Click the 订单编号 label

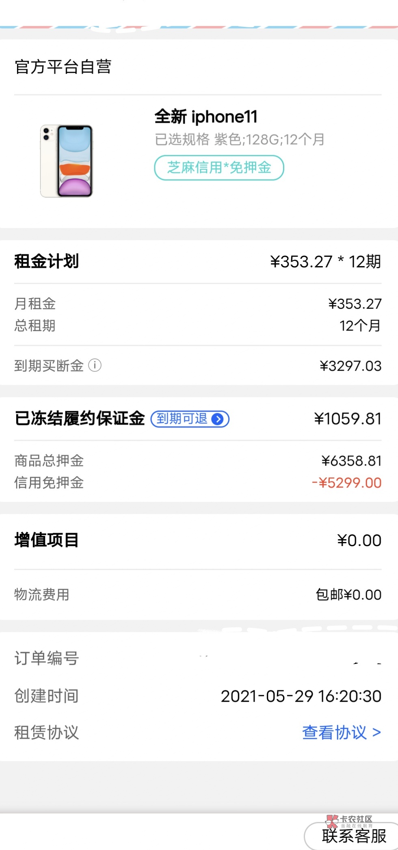click(x=47, y=658)
